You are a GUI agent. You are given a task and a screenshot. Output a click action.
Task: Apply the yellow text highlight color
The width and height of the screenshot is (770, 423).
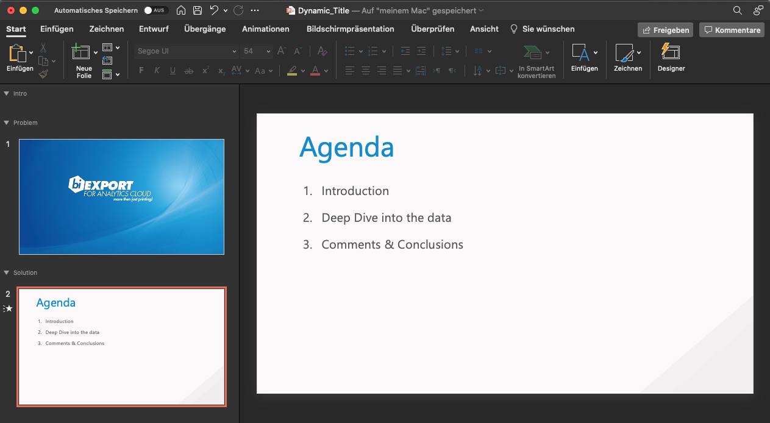coord(292,71)
